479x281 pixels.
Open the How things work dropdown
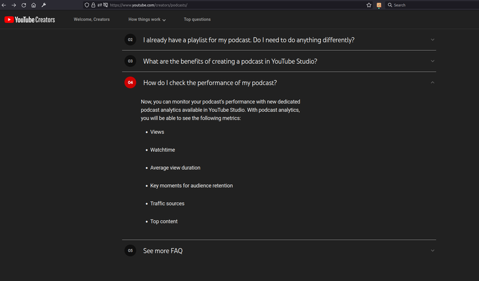(x=147, y=20)
